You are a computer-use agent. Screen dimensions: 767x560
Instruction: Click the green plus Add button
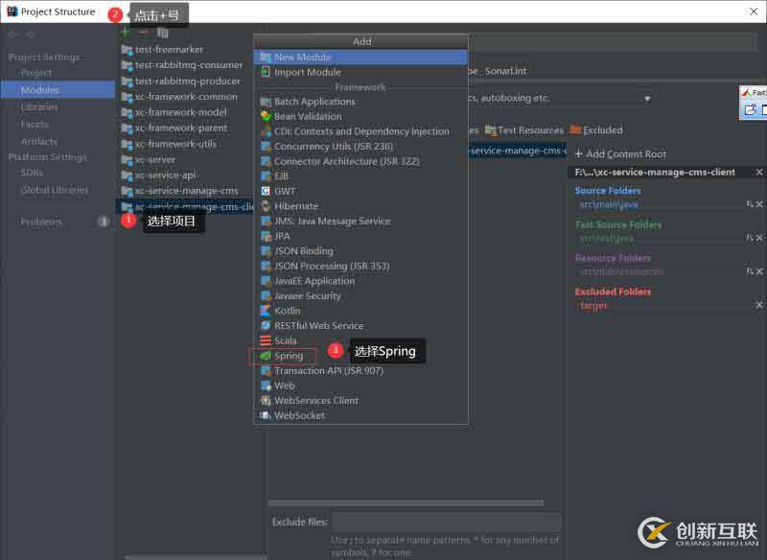click(126, 33)
